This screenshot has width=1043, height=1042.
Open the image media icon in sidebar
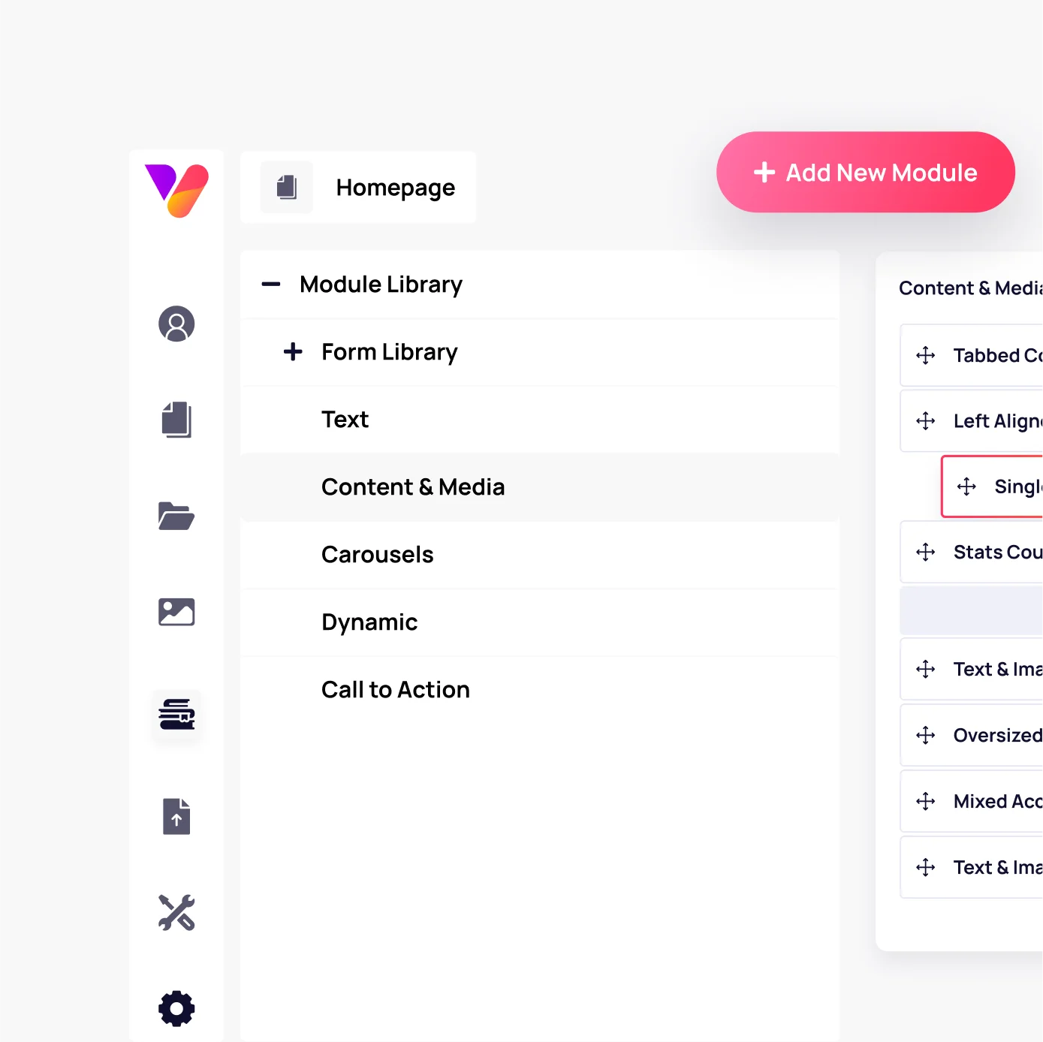pos(176,612)
